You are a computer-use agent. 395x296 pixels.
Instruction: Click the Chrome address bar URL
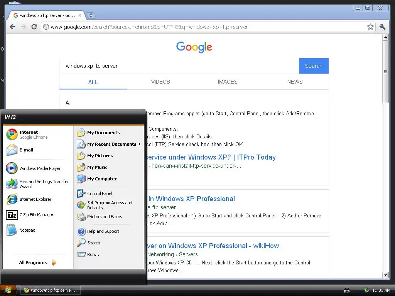(149, 27)
